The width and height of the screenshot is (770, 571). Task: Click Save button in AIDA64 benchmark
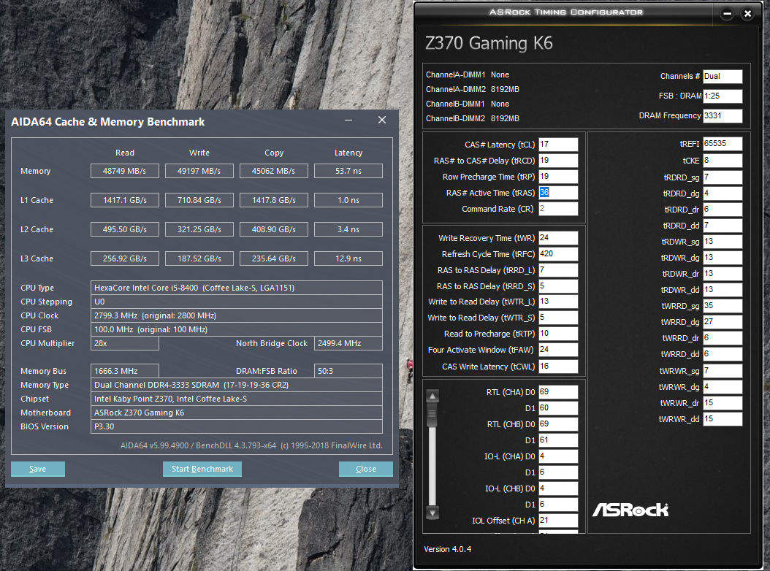pyautogui.click(x=38, y=469)
